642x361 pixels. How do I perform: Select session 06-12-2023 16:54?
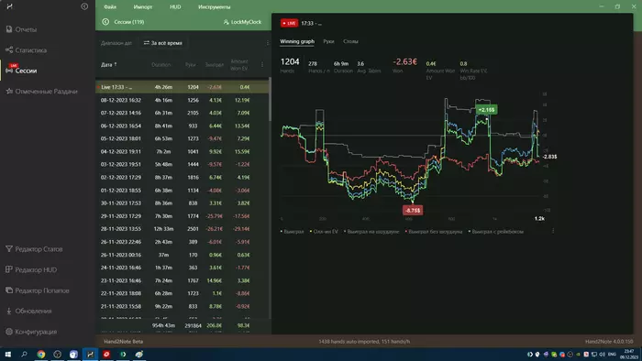click(x=183, y=126)
